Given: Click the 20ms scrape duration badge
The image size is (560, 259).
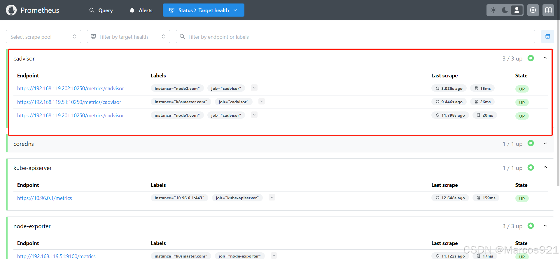Looking at the screenshot, I should tap(485, 115).
